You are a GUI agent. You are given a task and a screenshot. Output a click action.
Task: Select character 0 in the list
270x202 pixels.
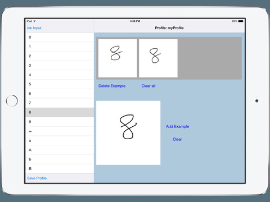pos(60,37)
